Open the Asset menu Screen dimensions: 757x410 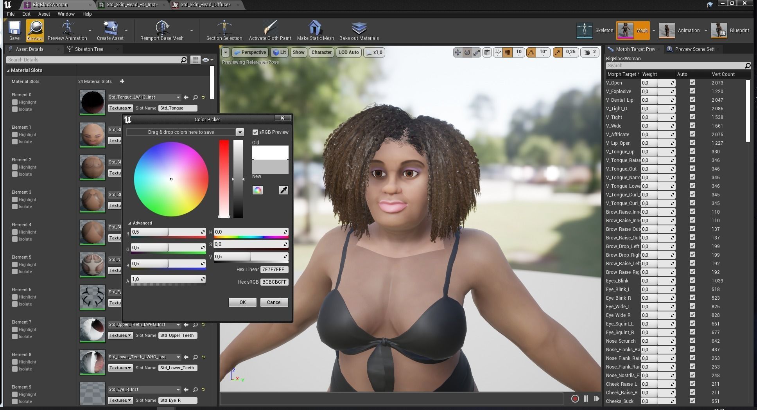click(x=44, y=14)
